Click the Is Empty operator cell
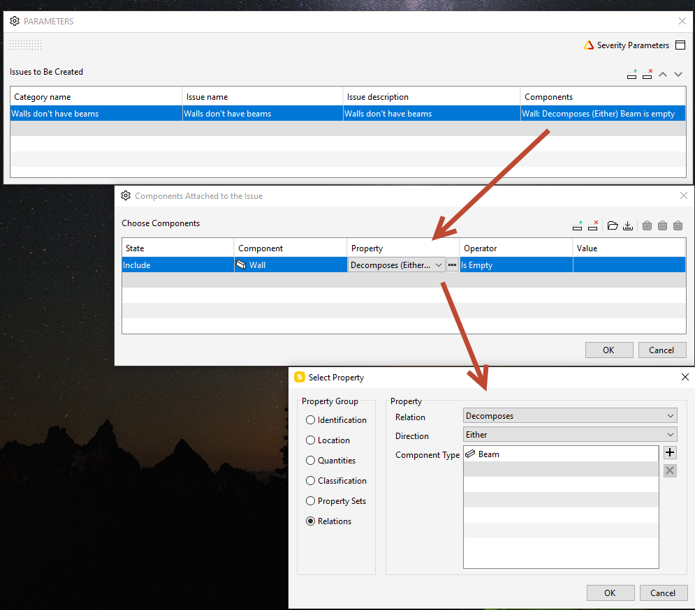 pos(516,265)
